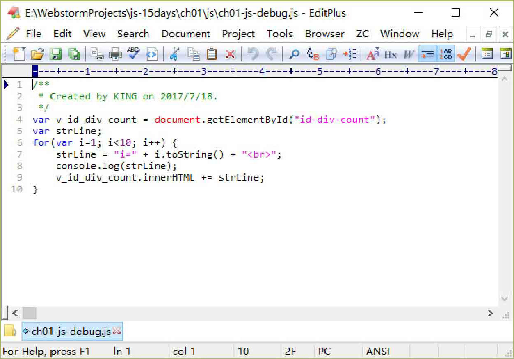Click the horizontal scrollbar right arrow
Viewport: 514px width, 359px height.
pos(490,313)
